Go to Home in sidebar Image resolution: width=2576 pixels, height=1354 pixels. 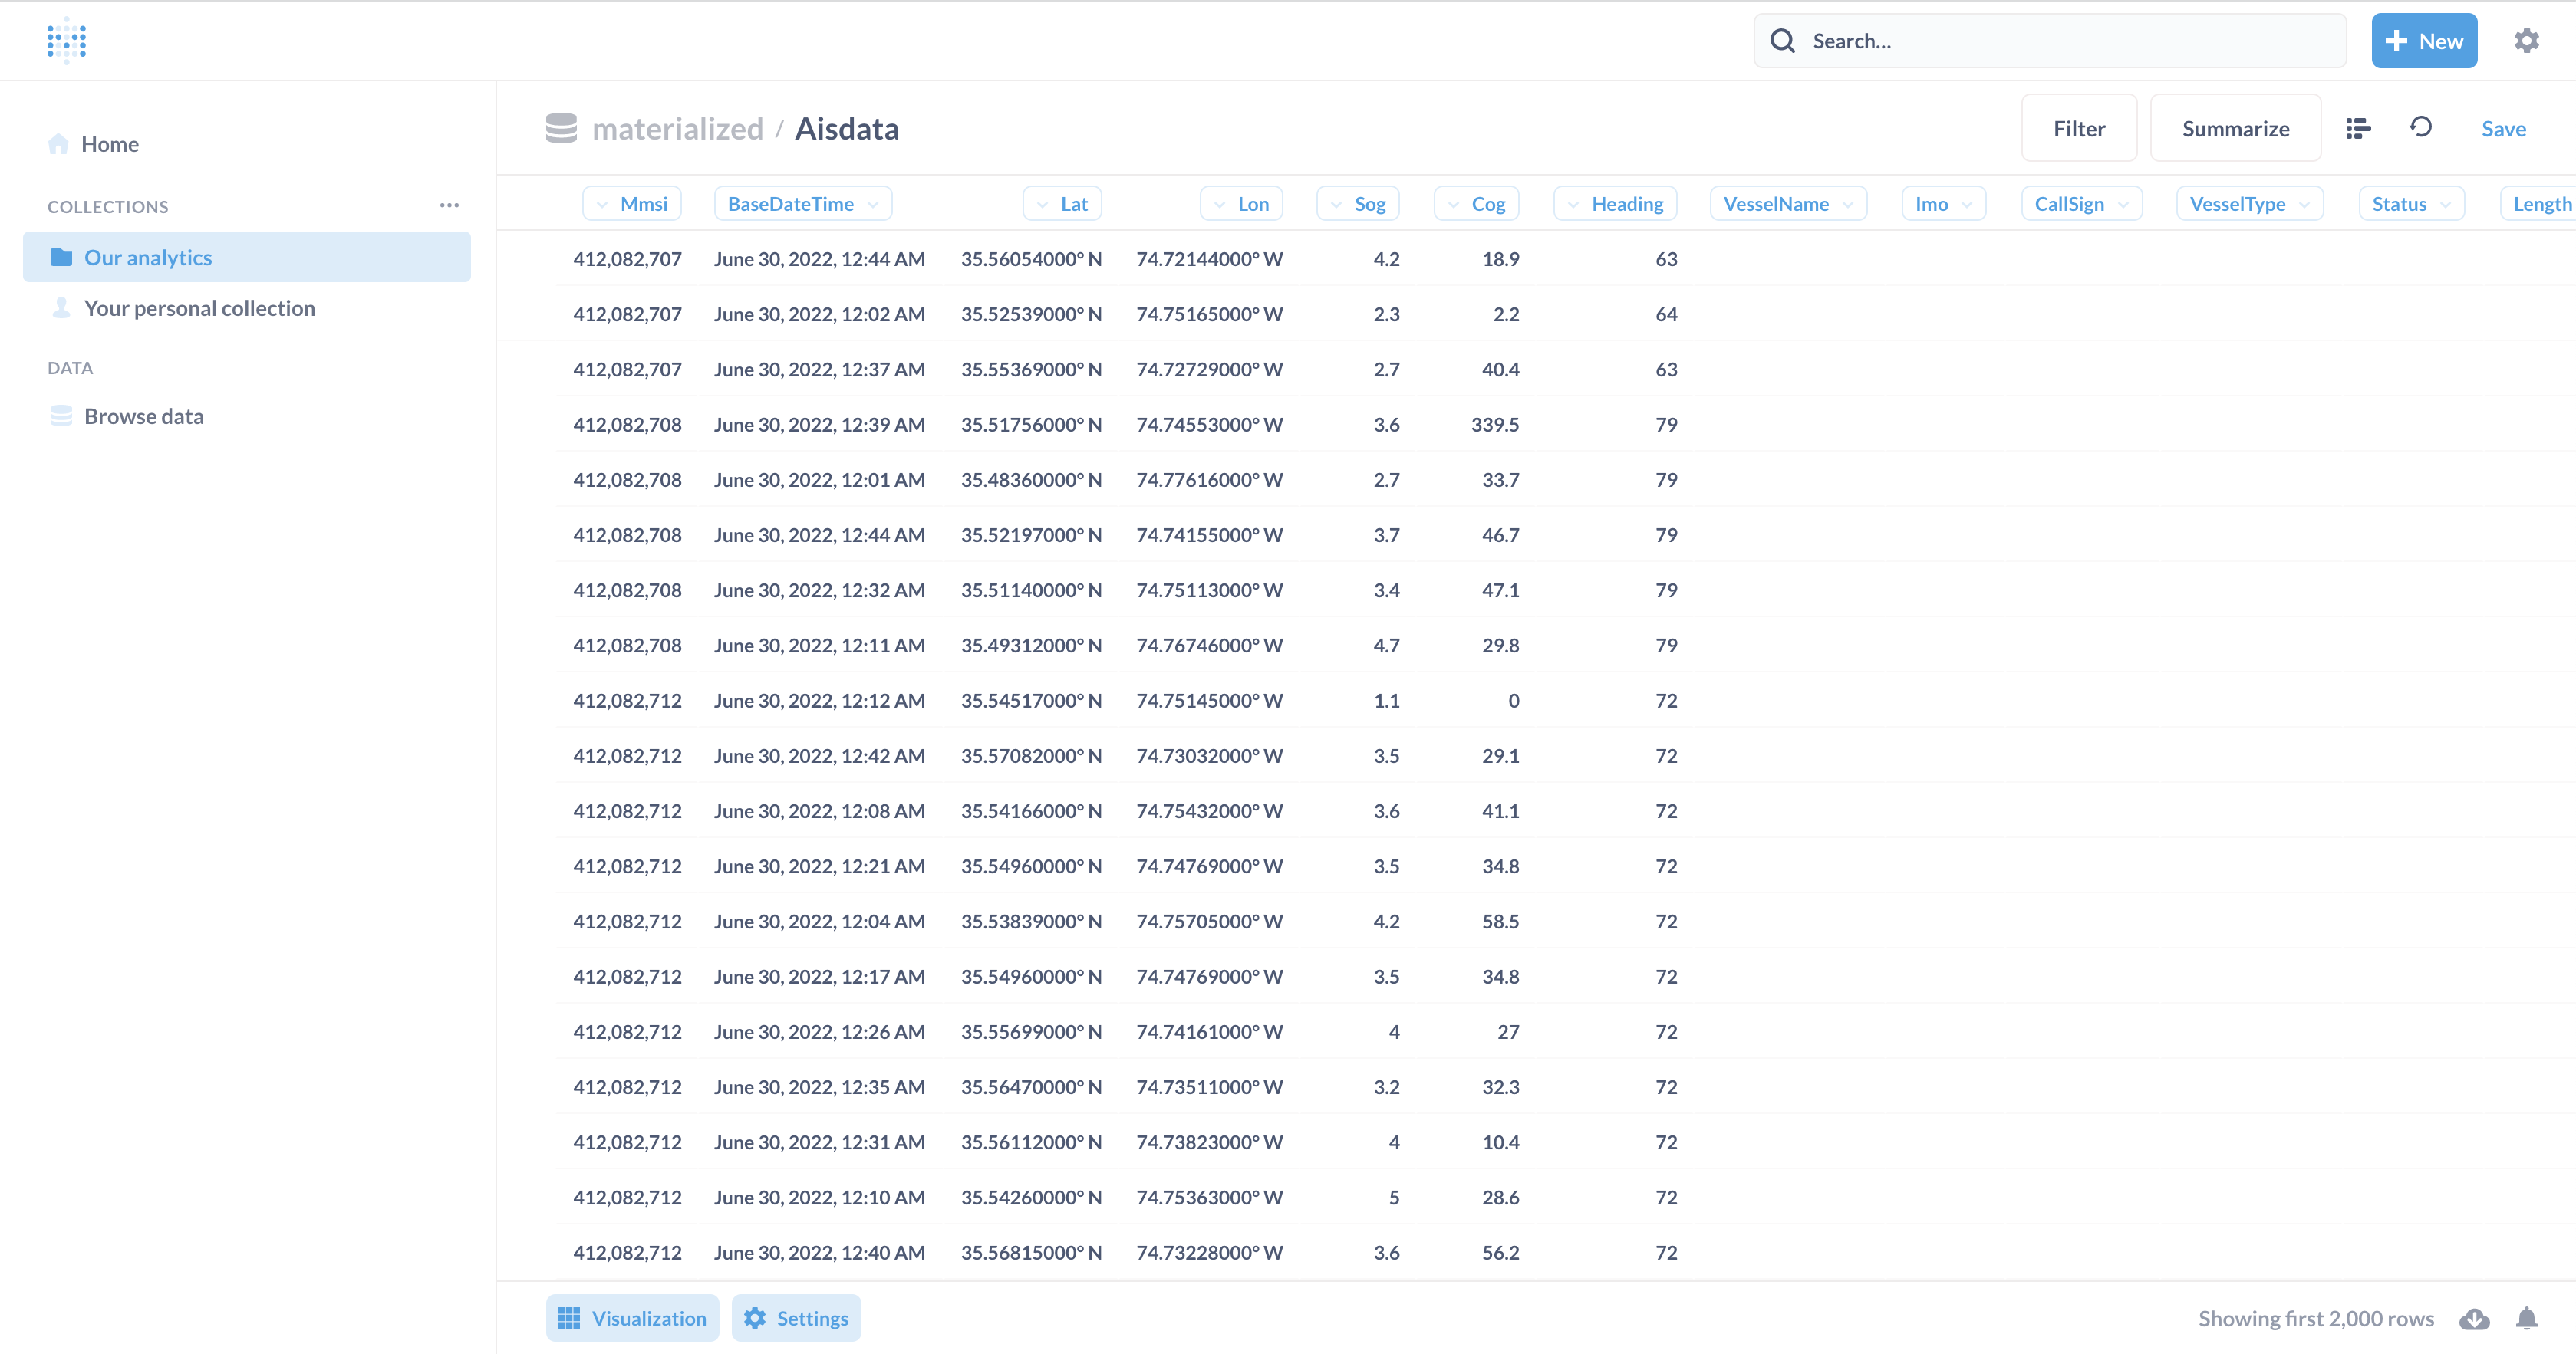[109, 144]
